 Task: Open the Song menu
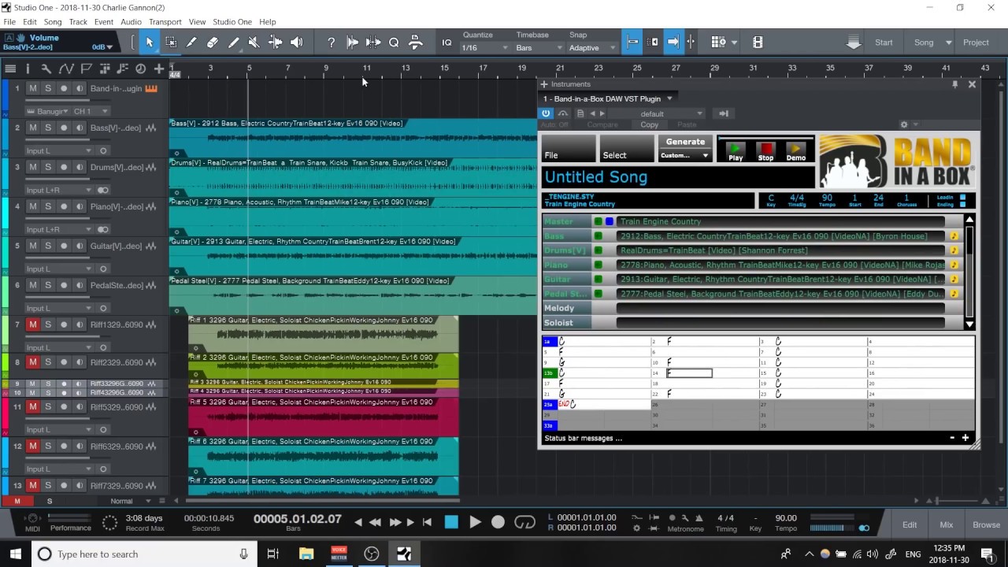tap(53, 22)
